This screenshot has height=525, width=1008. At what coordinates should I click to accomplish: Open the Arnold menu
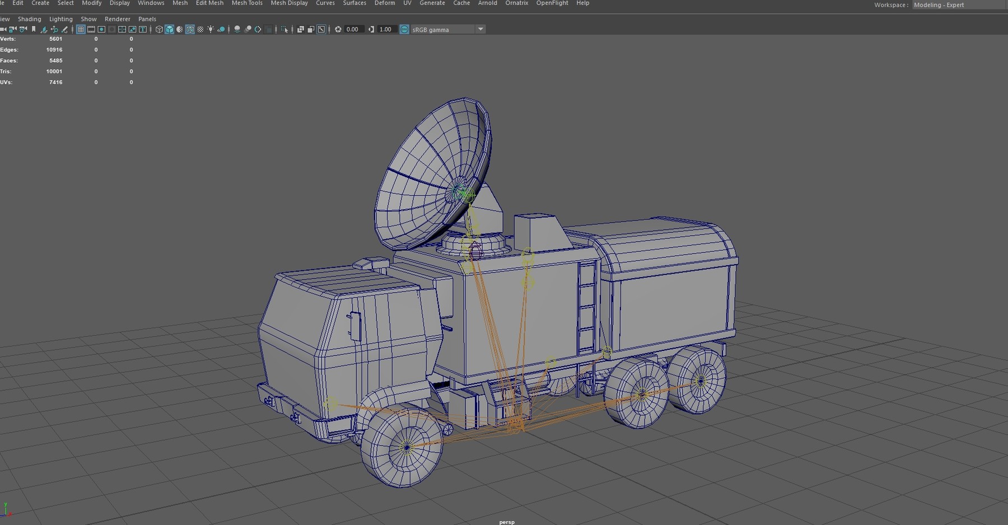tap(487, 3)
